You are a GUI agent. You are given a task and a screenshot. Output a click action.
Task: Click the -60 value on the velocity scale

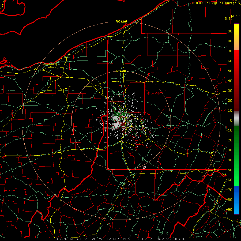229,180
